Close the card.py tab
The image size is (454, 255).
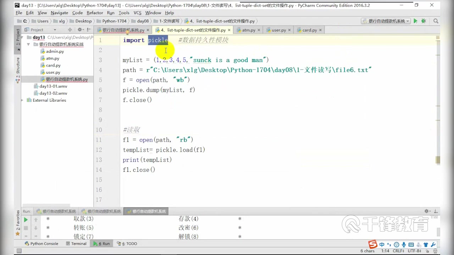coord(320,30)
